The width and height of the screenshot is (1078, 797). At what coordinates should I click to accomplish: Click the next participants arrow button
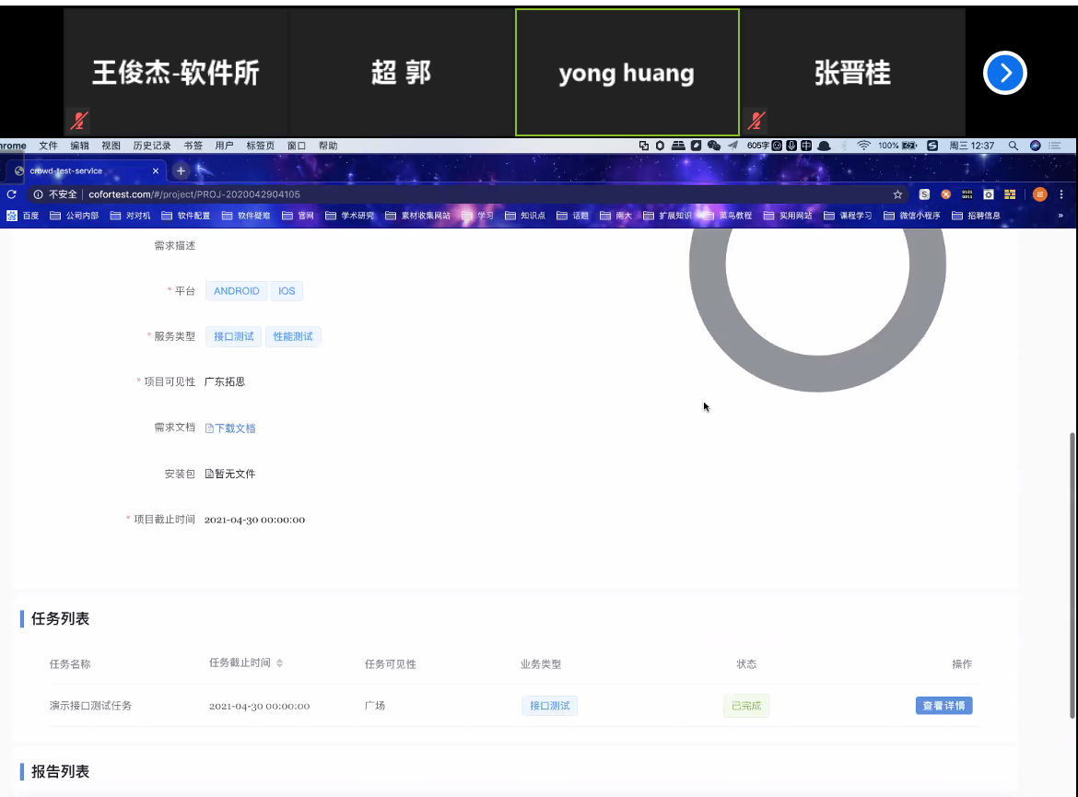click(x=1004, y=73)
